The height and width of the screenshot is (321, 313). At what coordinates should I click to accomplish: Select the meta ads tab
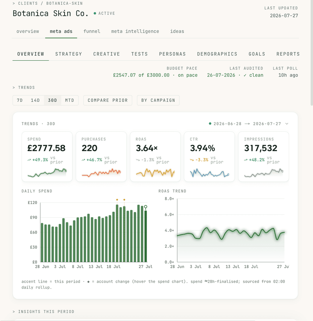(x=61, y=31)
